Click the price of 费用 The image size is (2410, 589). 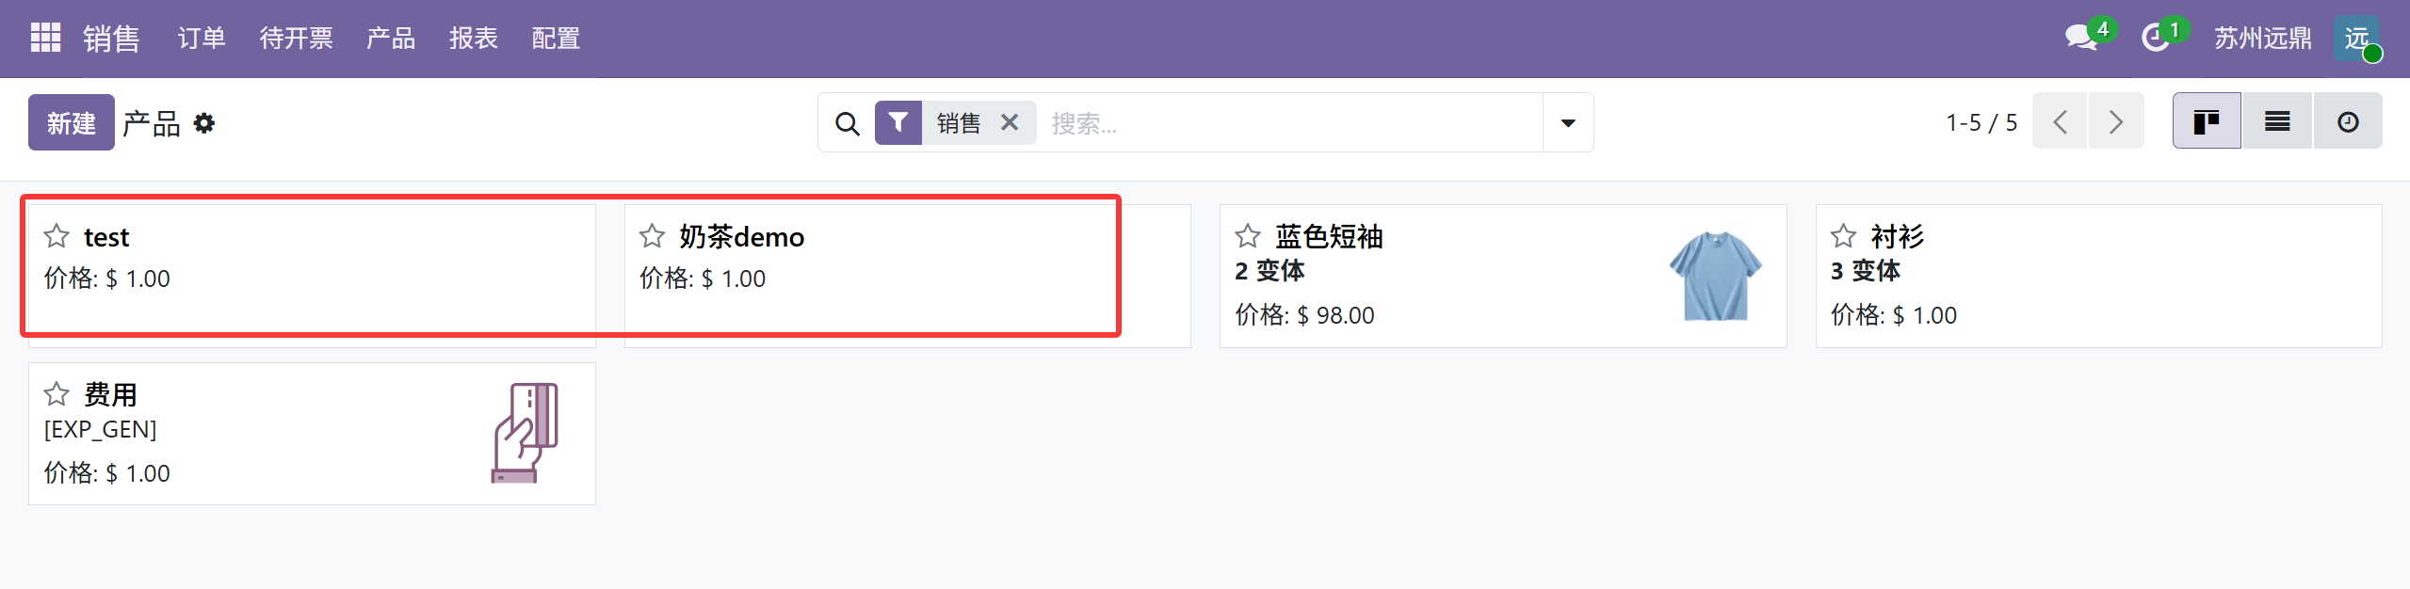[x=106, y=473]
